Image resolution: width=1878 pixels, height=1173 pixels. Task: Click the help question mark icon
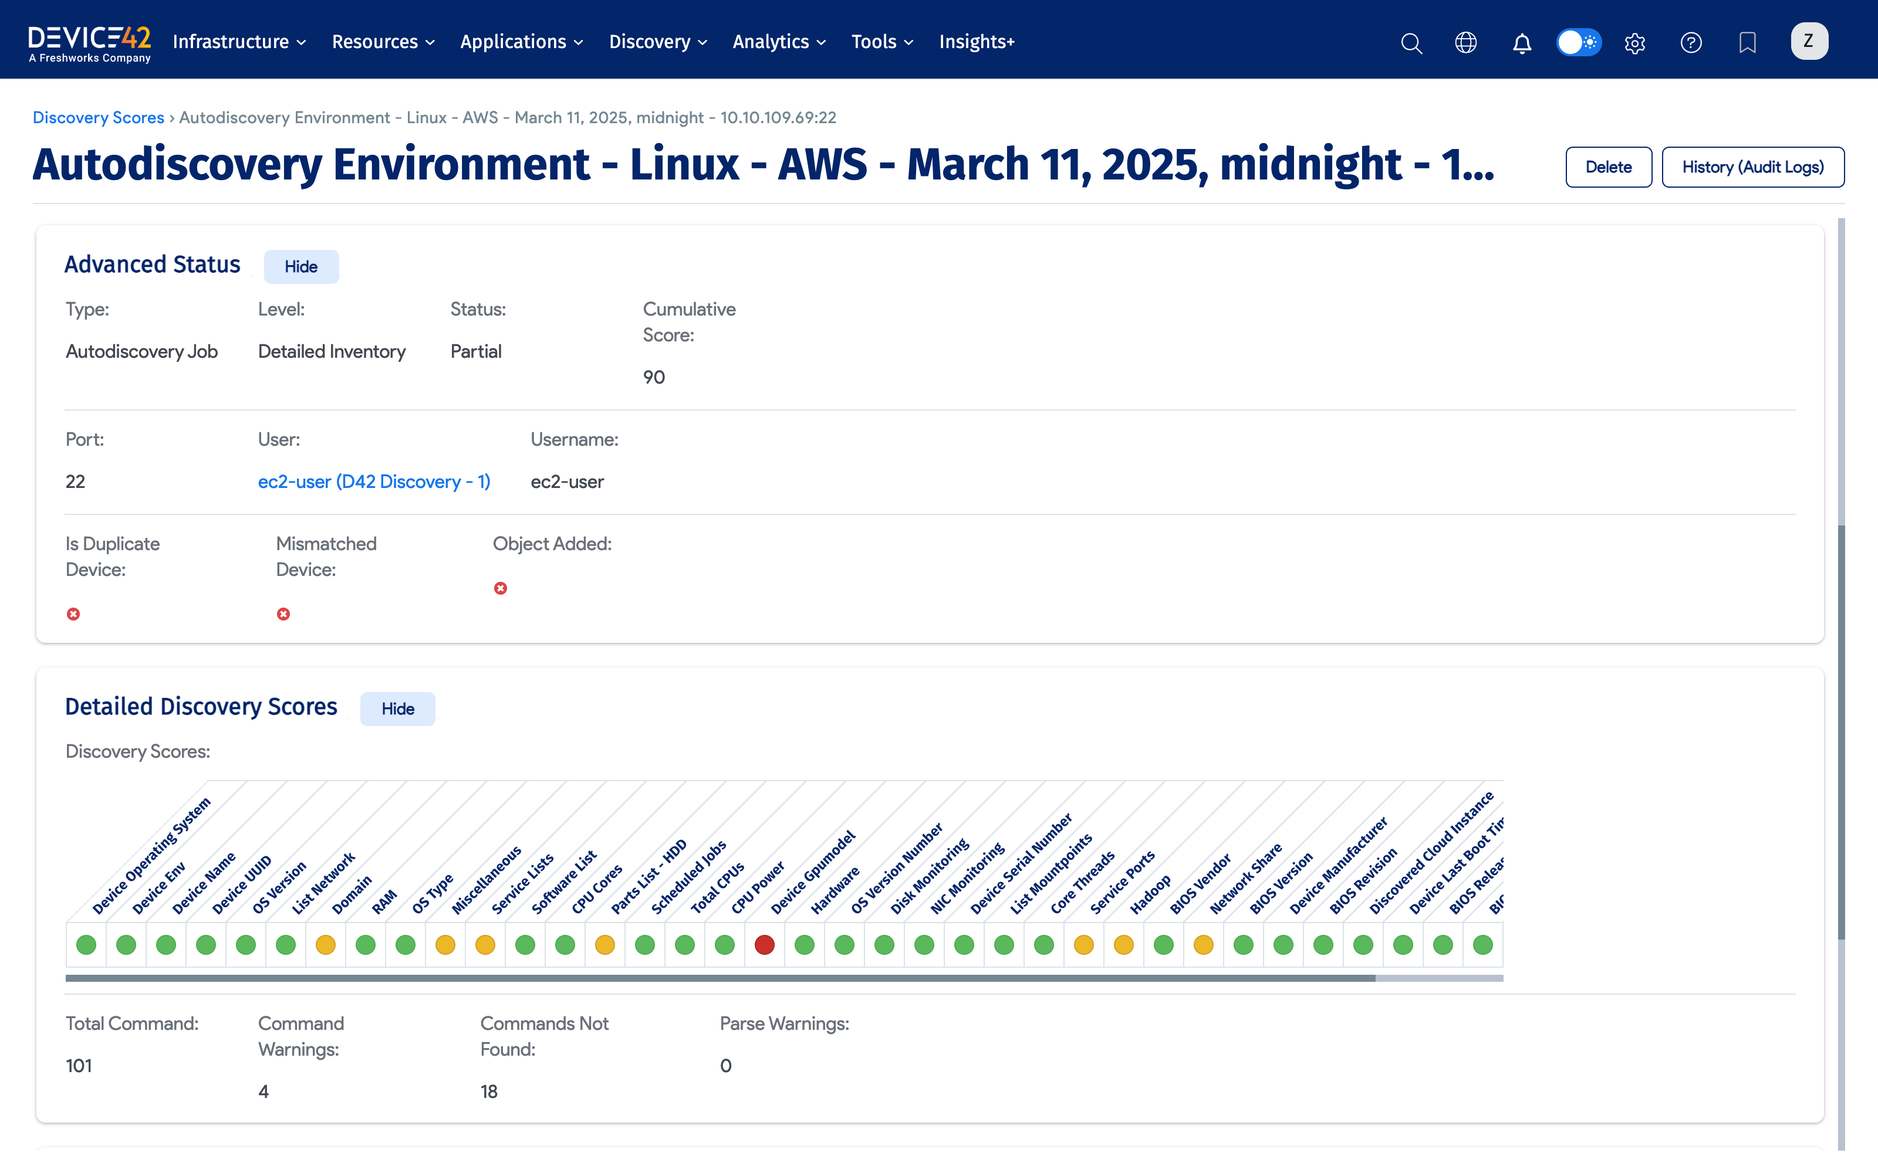[x=1691, y=43]
